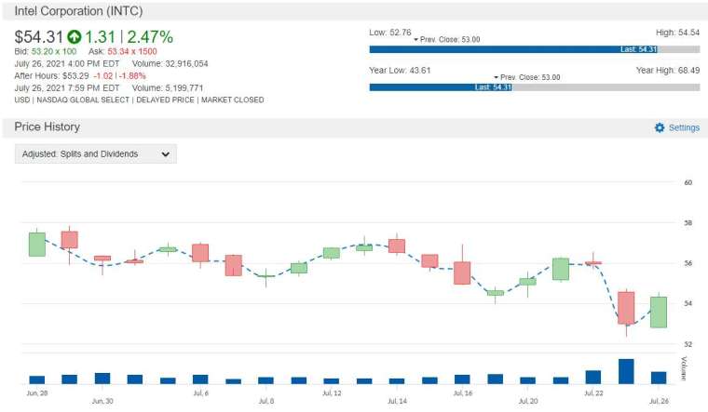Viewport: 708px width, 412px height.
Task: Click the Bid value 53.20 x 100
Action: click(x=54, y=51)
